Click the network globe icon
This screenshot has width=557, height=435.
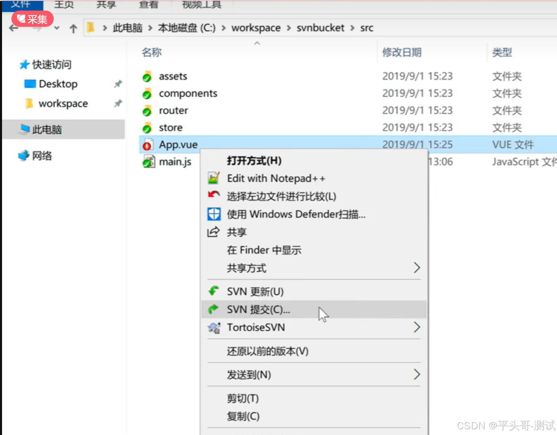pyautogui.click(x=24, y=155)
